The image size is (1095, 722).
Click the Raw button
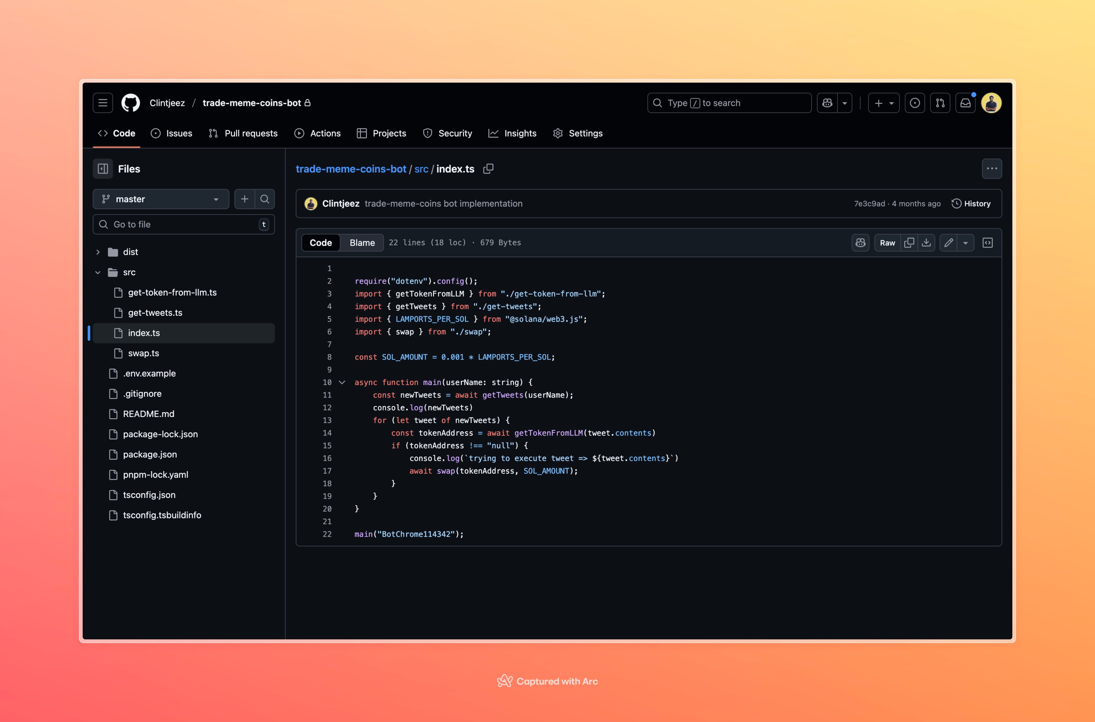[x=887, y=243]
